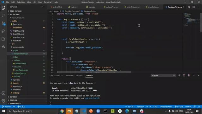Image resolution: width=202 pixels, height=114 pixels.
Task: Open Google Chrome from the taskbar
Action: (62, 111)
